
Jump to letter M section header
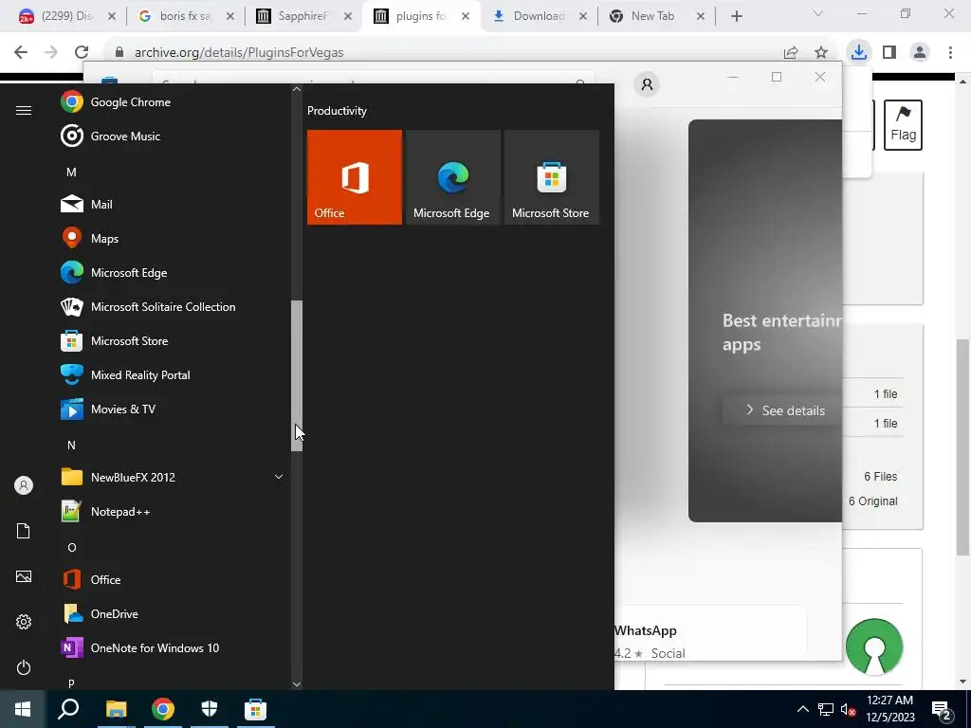point(71,173)
